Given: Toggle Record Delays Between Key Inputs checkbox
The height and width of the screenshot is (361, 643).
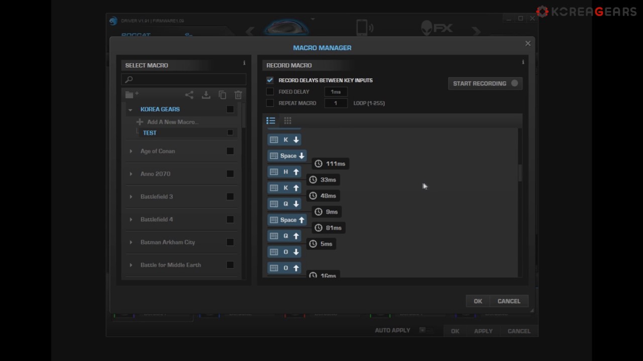Looking at the screenshot, I should click(270, 80).
